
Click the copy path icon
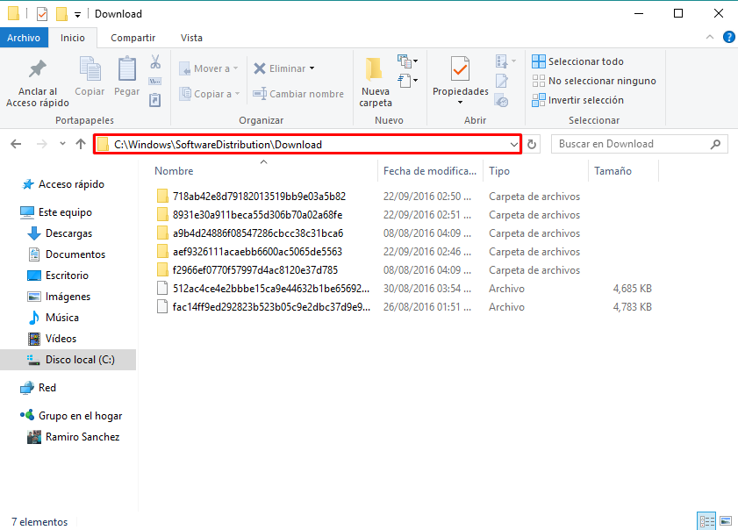(x=155, y=81)
